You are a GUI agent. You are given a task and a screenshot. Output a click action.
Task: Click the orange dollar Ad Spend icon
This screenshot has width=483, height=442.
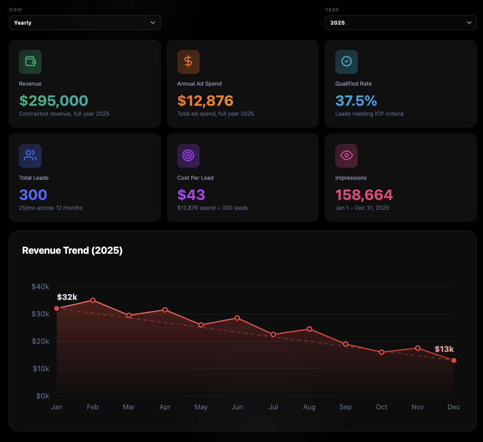pyautogui.click(x=188, y=62)
